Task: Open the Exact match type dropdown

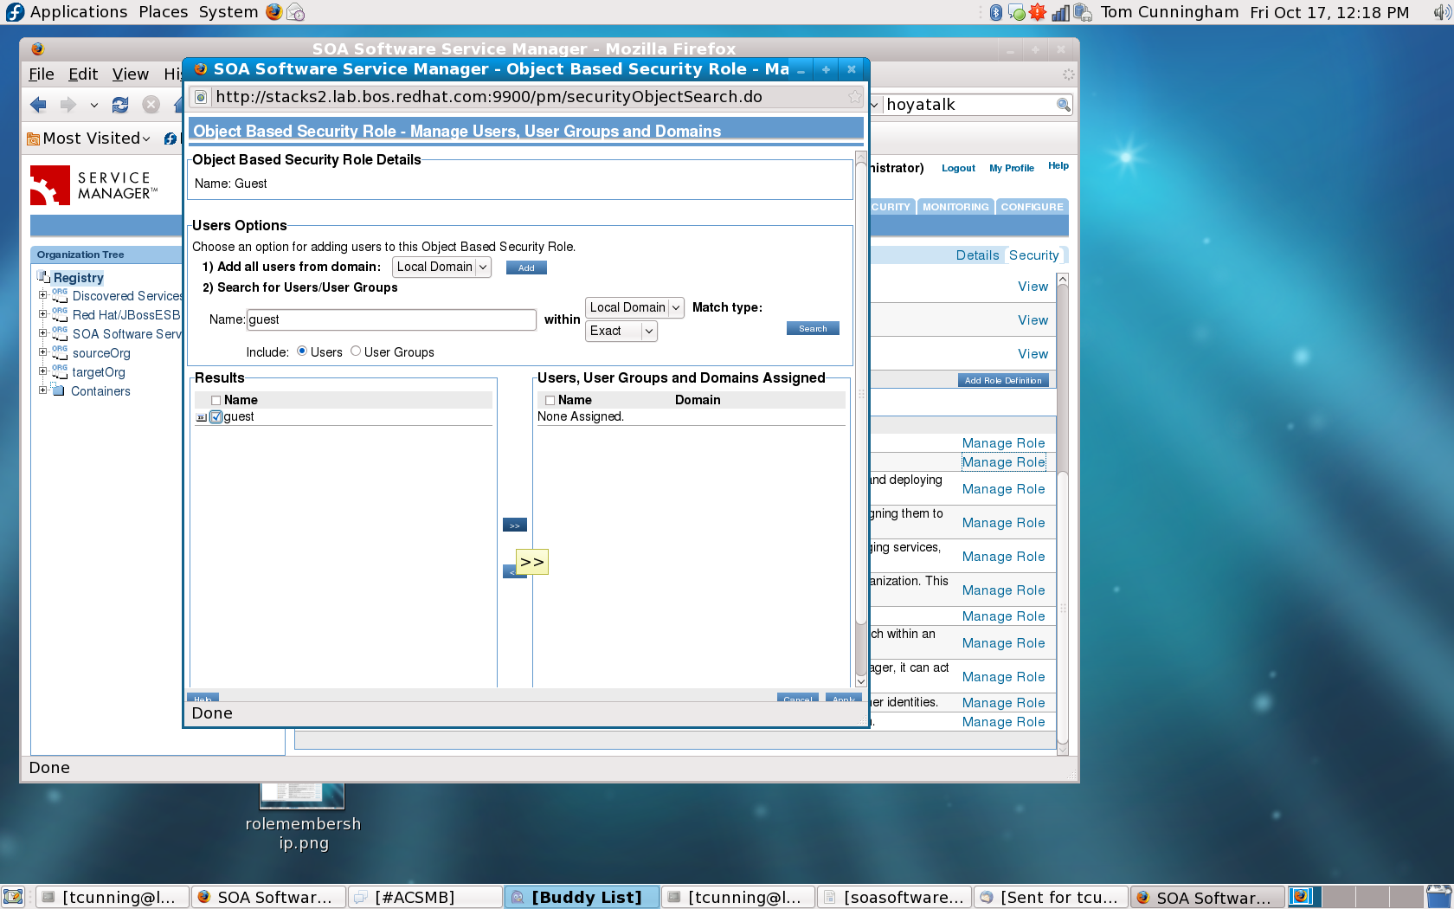Action: click(621, 331)
